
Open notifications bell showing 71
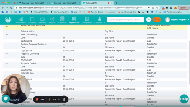point(157,20)
